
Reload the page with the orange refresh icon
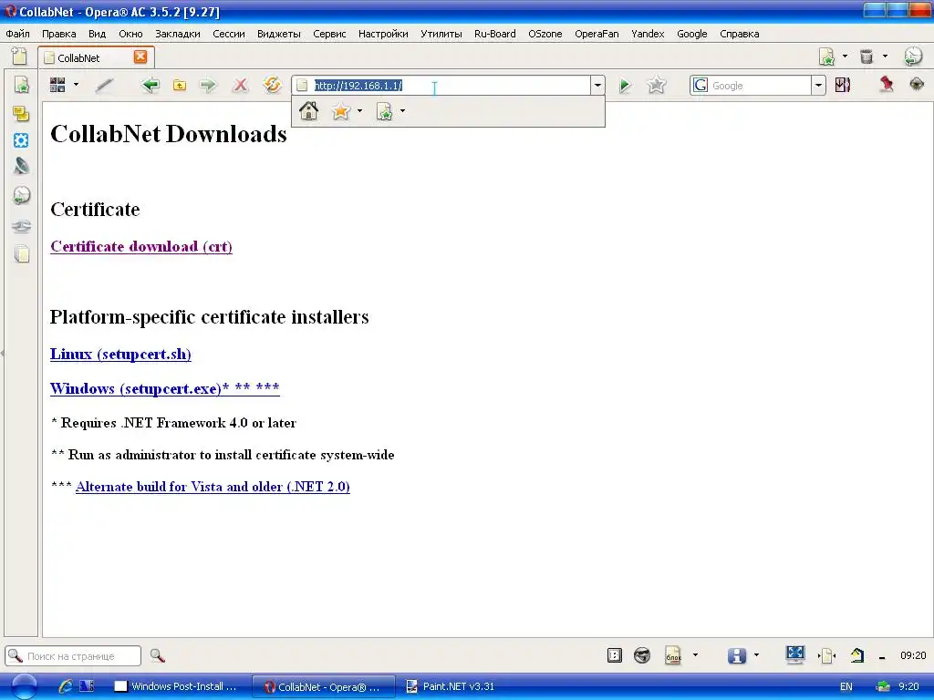[x=272, y=85]
